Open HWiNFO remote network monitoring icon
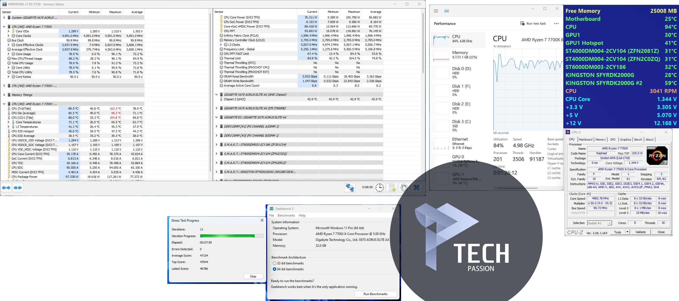 pos(350,188)
